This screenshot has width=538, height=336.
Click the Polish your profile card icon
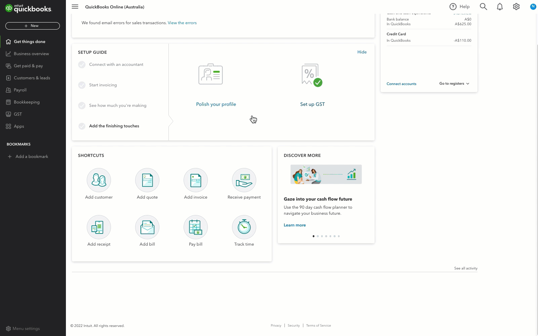210,74
